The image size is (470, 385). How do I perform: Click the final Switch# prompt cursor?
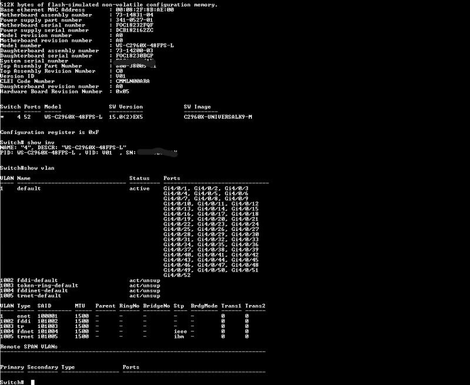coord(33,382)
